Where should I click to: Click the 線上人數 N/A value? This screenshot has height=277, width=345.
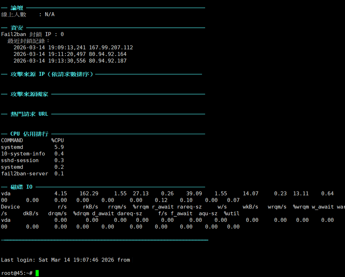(50, 14)
